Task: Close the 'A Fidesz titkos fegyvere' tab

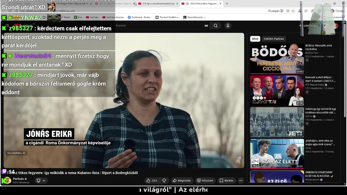Action: click(220, 4)
